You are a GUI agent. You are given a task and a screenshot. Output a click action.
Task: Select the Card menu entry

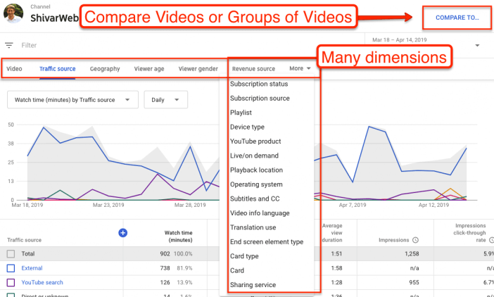[237, 270]
